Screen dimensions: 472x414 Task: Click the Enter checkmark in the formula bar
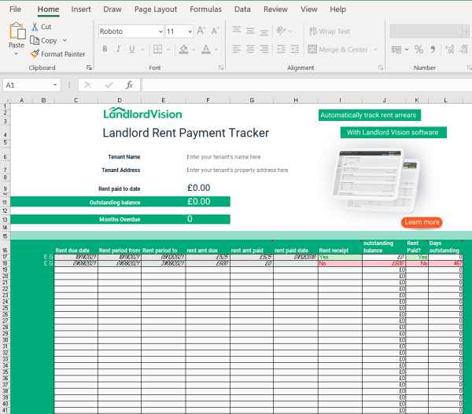[x=109, y=85]
